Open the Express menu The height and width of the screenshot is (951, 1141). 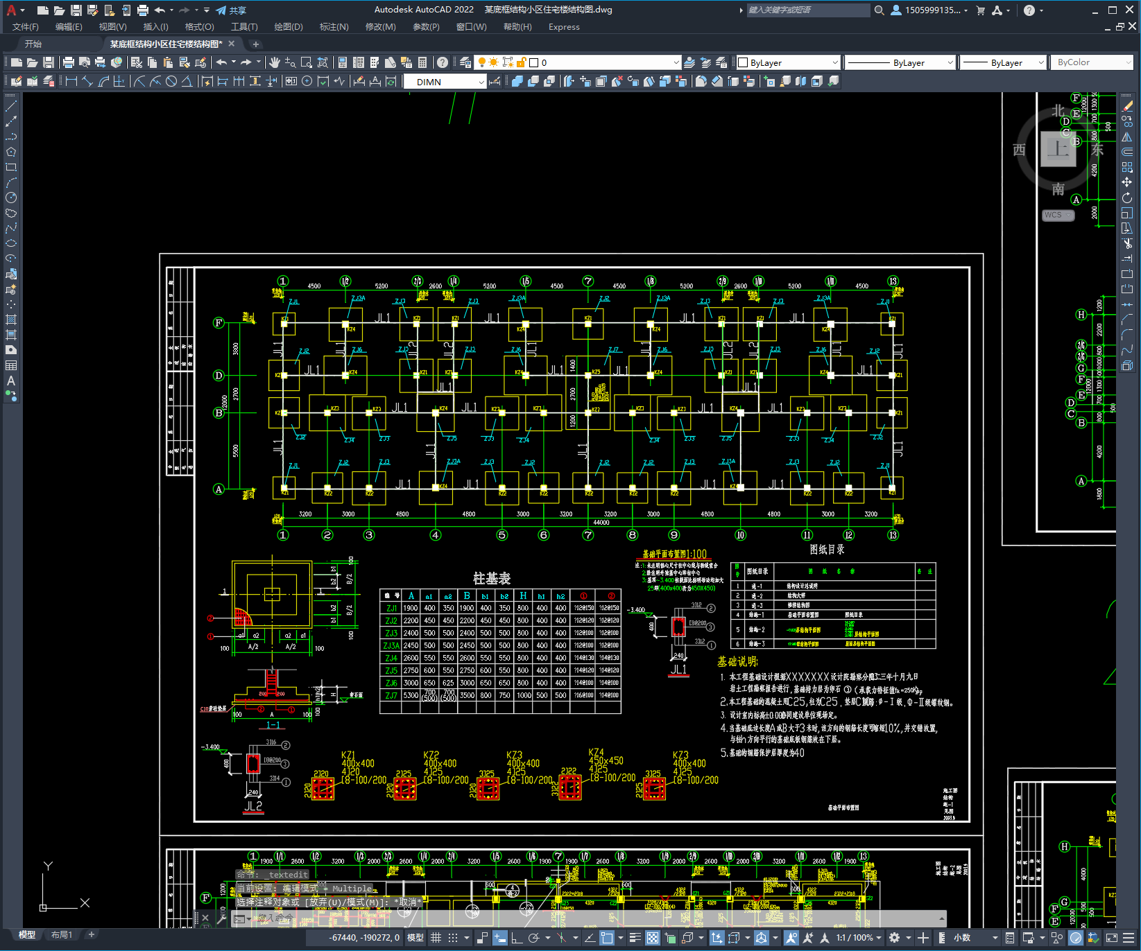(x=564, y=27)
